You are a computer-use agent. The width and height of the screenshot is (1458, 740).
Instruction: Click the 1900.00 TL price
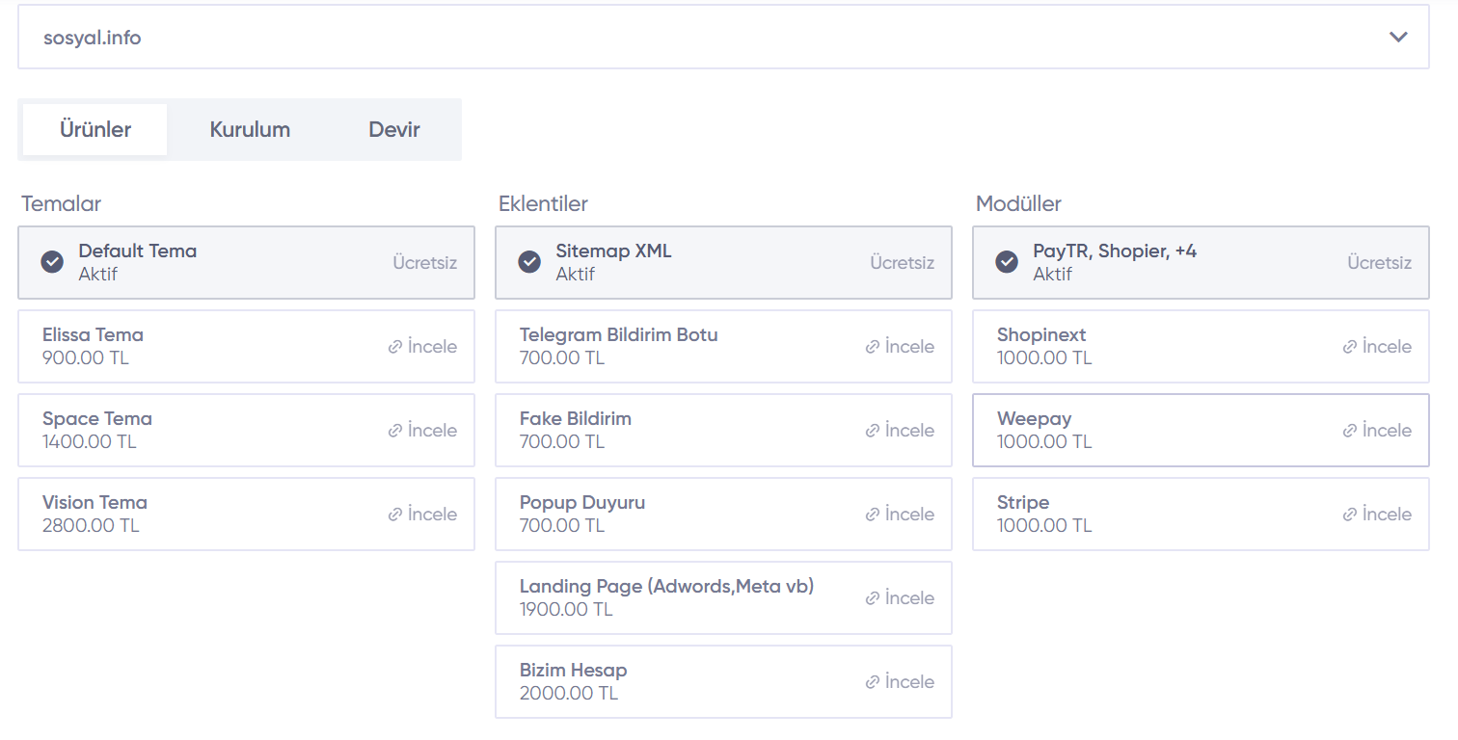[x=566, y=610]
